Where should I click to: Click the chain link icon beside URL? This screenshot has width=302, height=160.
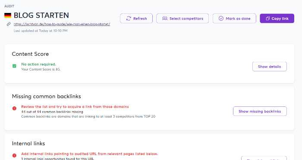tap(9, 24)
